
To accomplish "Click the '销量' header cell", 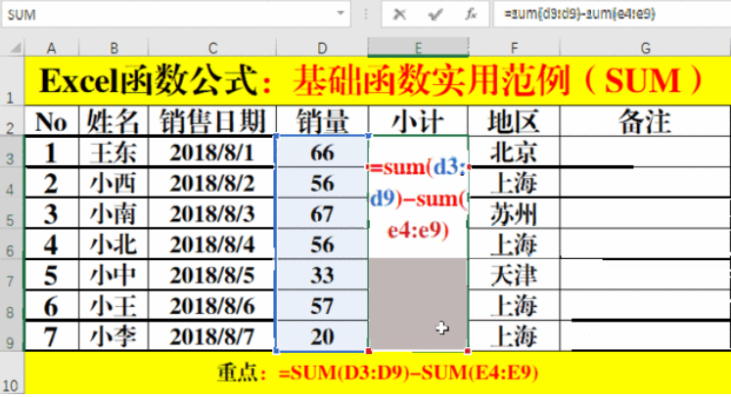I will 322,121.
